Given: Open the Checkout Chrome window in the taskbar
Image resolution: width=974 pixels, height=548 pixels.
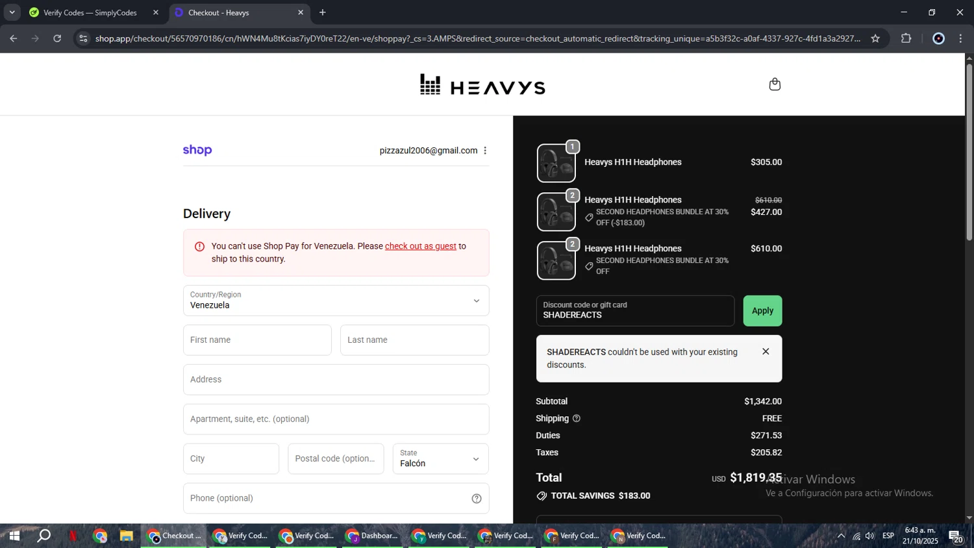Looking at the screenshot, I should [x=174, y=536].
